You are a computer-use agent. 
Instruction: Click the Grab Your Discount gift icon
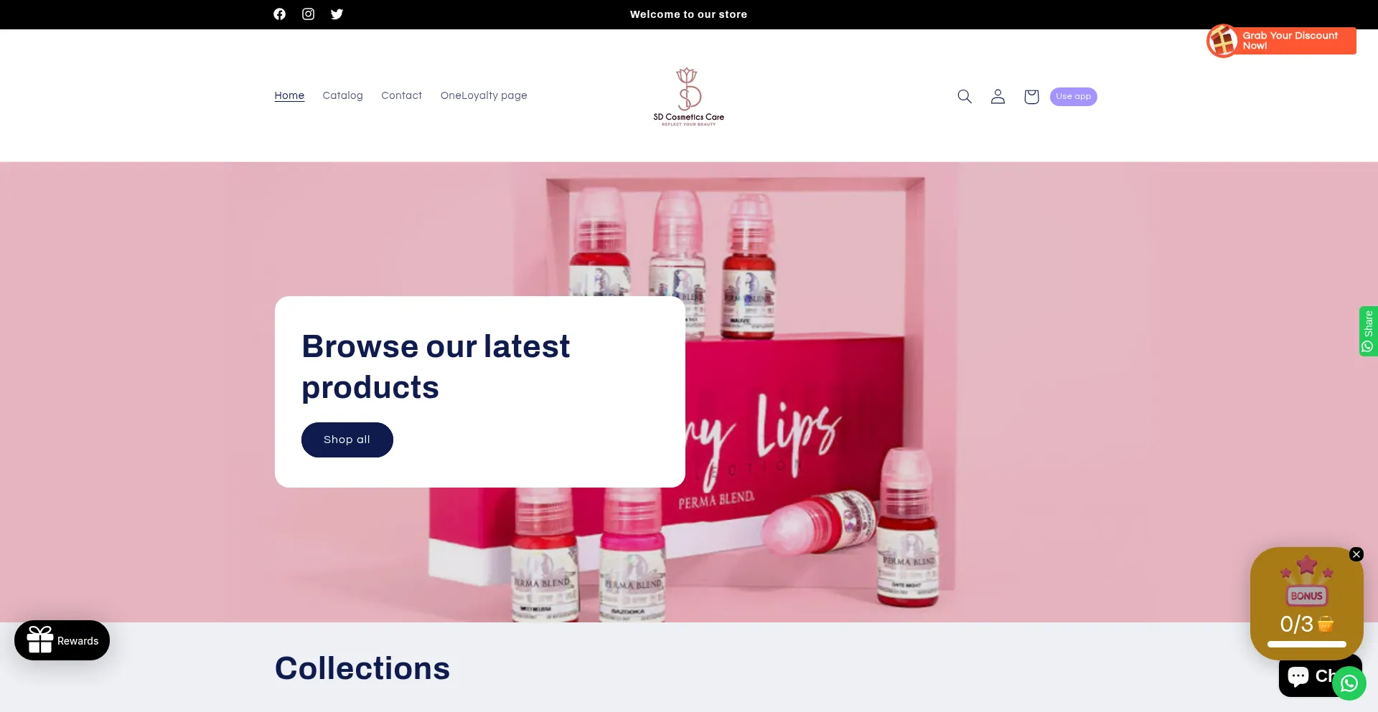1222,40
